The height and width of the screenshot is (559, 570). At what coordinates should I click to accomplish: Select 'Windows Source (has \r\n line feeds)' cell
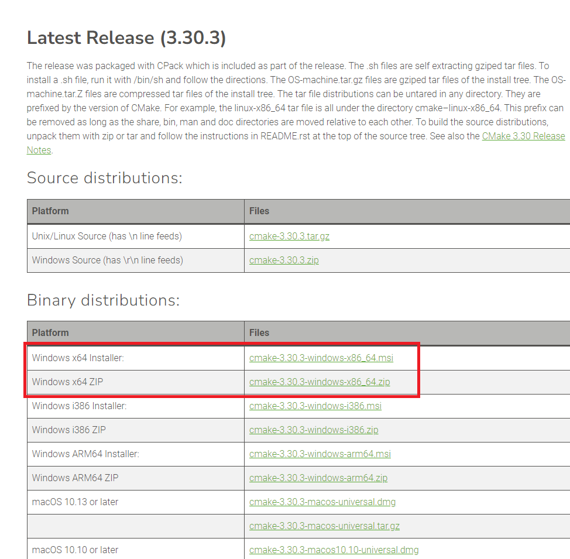(136, 260)
